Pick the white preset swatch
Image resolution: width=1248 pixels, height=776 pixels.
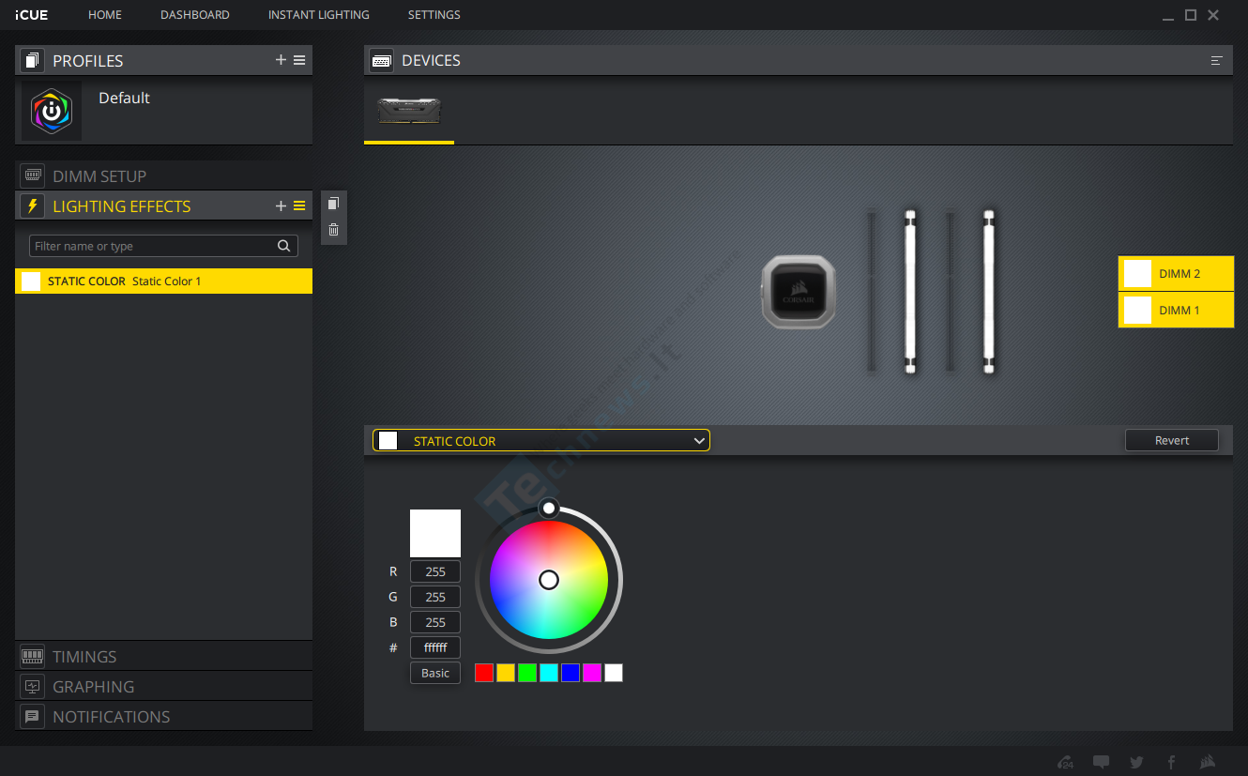614,673
